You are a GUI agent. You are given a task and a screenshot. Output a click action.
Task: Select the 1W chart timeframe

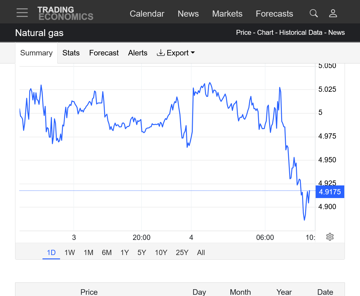click(x=70, y=253)
